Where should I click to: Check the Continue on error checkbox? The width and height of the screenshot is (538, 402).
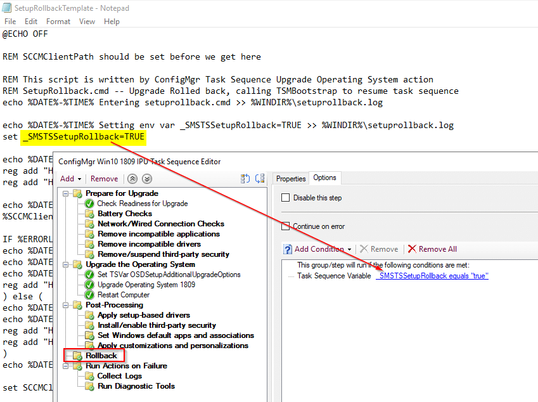[285, 226]
